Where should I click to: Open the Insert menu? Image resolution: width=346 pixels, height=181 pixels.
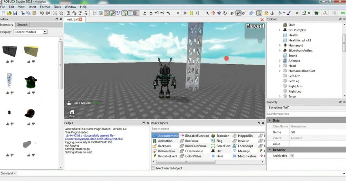pyautogui.click(x=32, y=7)
